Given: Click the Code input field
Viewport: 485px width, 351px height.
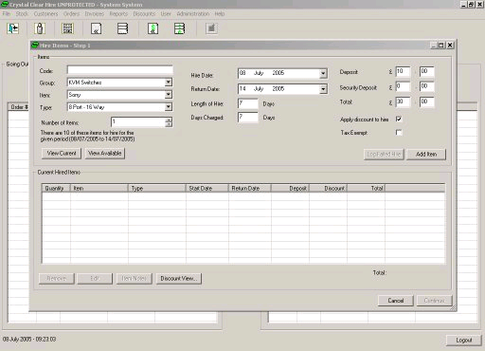Looking at the screenshot, I should (120, 70).
